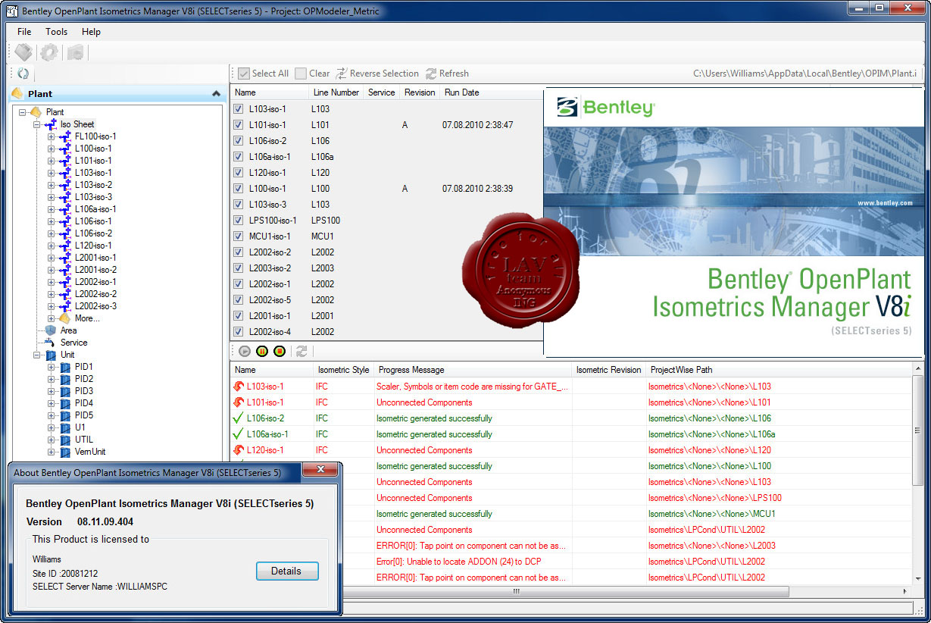This screenshot has height=623, width=931.
Task: Click the folder-with-gear toolbar icon
Action: (x=75, y=52)
